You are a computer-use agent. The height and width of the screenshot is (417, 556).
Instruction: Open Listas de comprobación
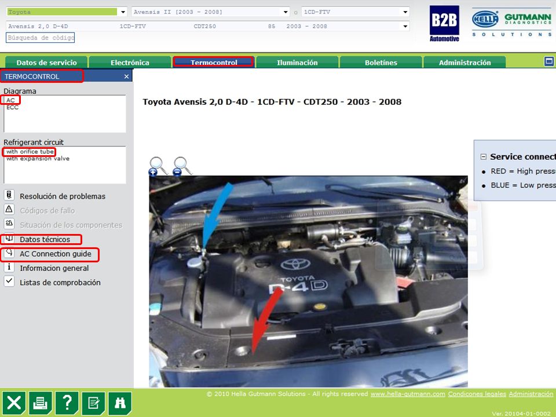click(x=60, y=283)
